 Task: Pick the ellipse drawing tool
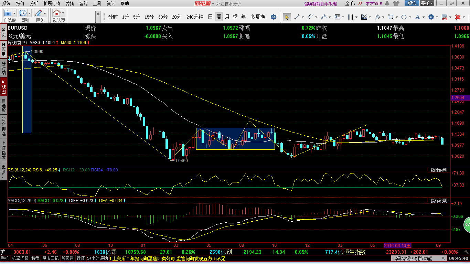coord(404,17)
